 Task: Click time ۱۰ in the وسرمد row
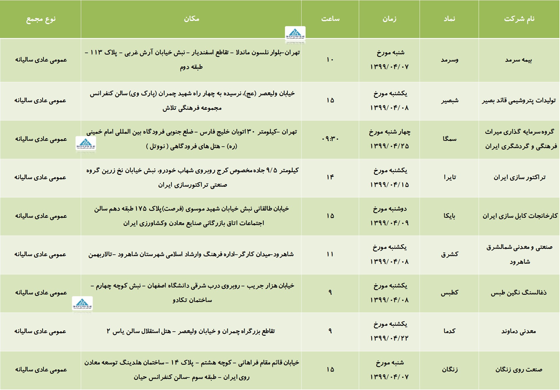[x=330, y=60]
